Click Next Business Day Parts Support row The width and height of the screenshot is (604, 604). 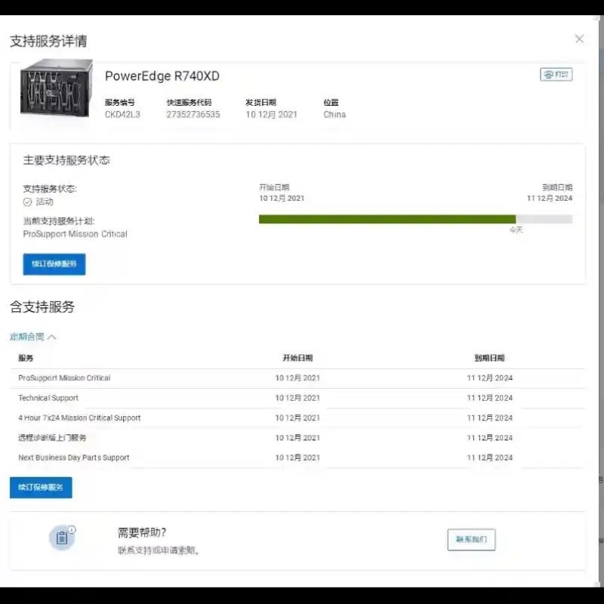click(x=297, y=458)
